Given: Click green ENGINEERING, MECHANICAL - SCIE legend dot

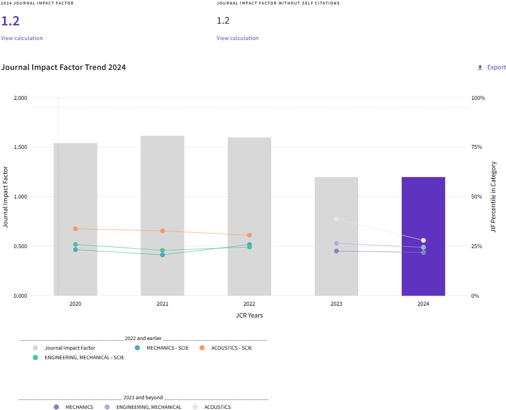Looking at the screenshot, I should [x=36, y=358].
